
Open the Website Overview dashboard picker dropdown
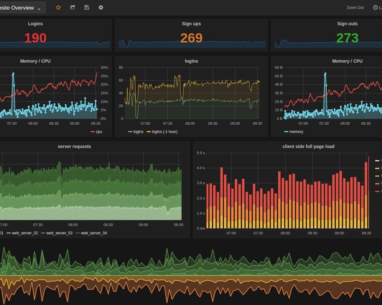(x=22, y=8)
